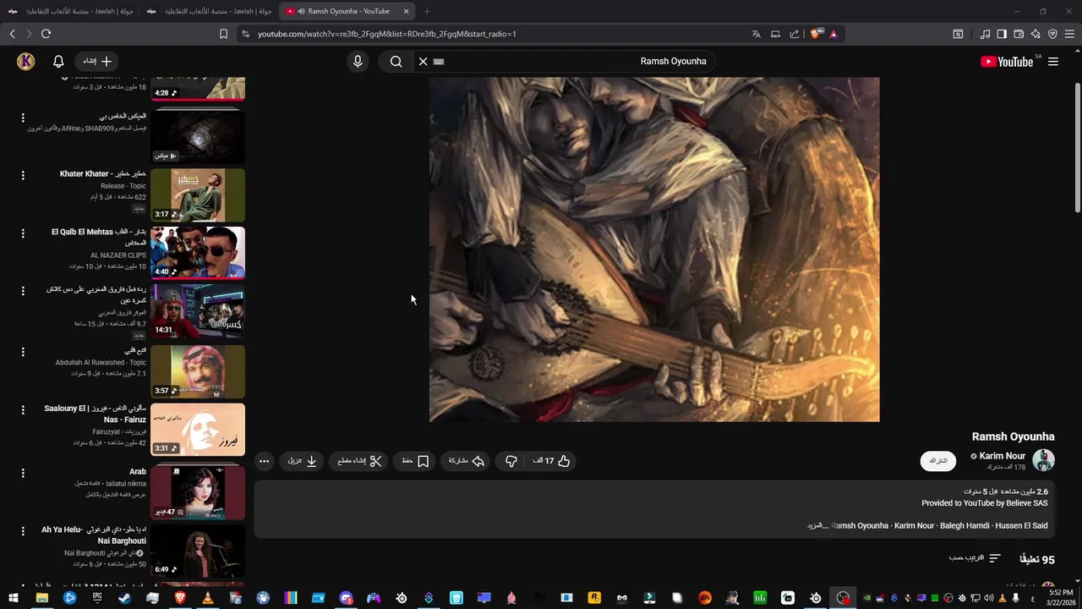The width and height of the screenshot is (1082, 609).
Task: Toggle the browser sidebar panel icon
Action: [1002, 34]
